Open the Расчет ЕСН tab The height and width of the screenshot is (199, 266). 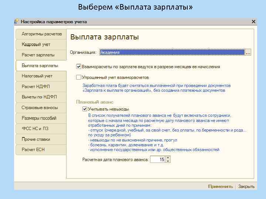coord(41,150)
